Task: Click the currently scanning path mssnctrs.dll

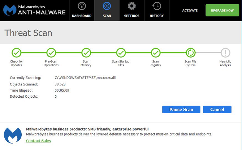Action: point(85,78)
